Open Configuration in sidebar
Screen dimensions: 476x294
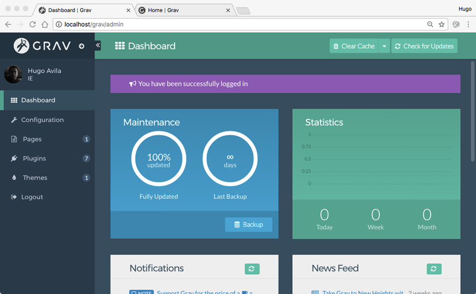point(42,120)
